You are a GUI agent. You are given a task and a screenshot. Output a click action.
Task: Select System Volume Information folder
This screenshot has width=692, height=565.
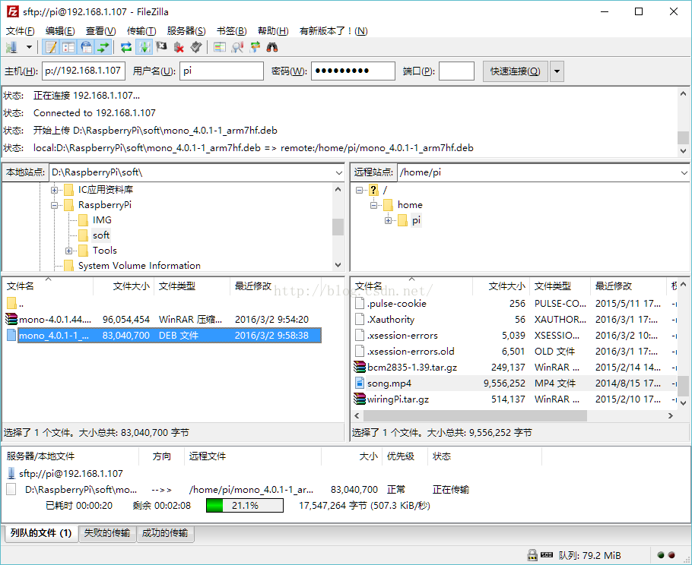tap(139, 266)
